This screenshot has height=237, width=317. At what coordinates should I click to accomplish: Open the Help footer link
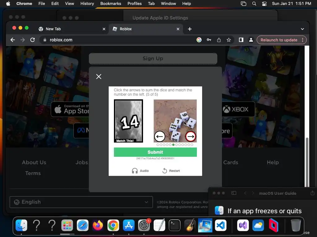pos(273,162)
